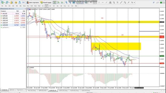Switch to M1 timeframe
166x93 pixels.
(x=2, y=6)
